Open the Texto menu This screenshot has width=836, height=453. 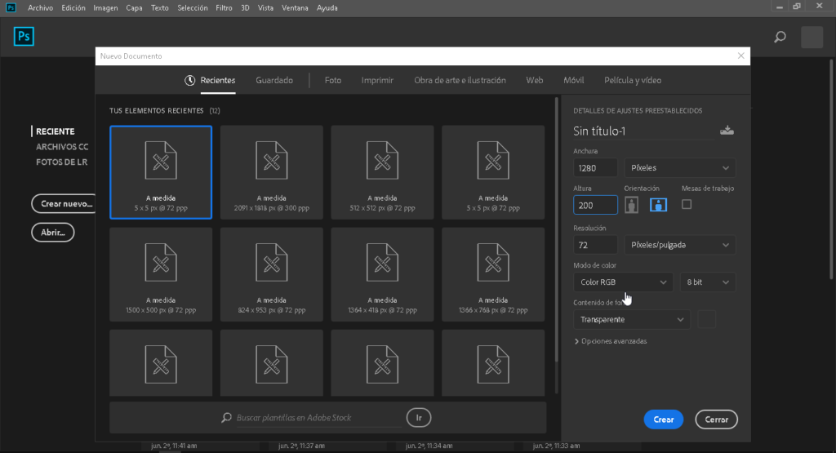coord(159,8)
